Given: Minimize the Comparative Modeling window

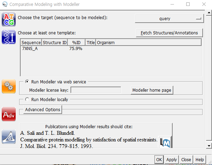Looking at the screenshot, I should [x=172, y=4].
